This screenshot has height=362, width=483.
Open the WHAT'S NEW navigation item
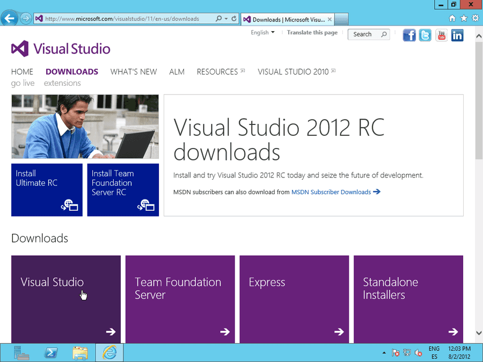(134, 72)
